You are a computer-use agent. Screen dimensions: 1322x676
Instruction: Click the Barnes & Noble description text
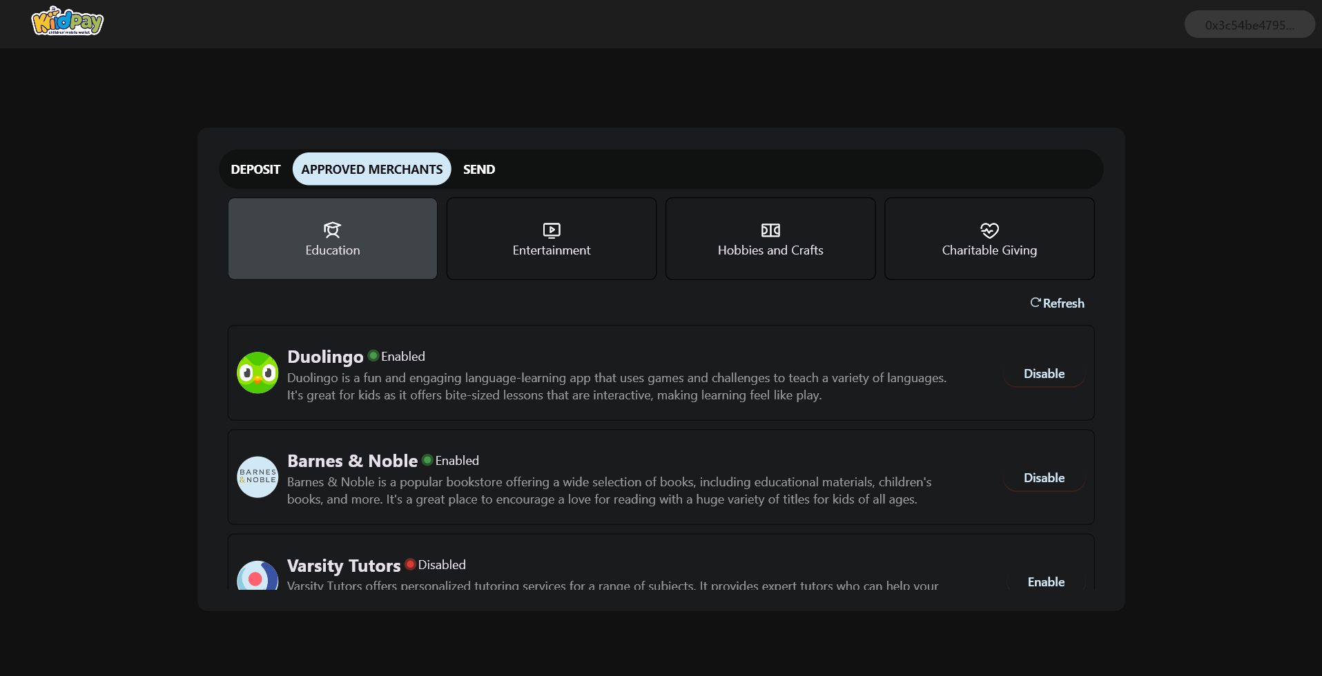610,490
